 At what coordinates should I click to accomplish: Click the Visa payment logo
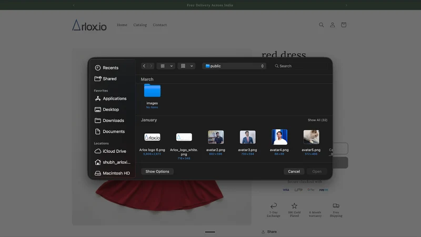click(286, 190)
